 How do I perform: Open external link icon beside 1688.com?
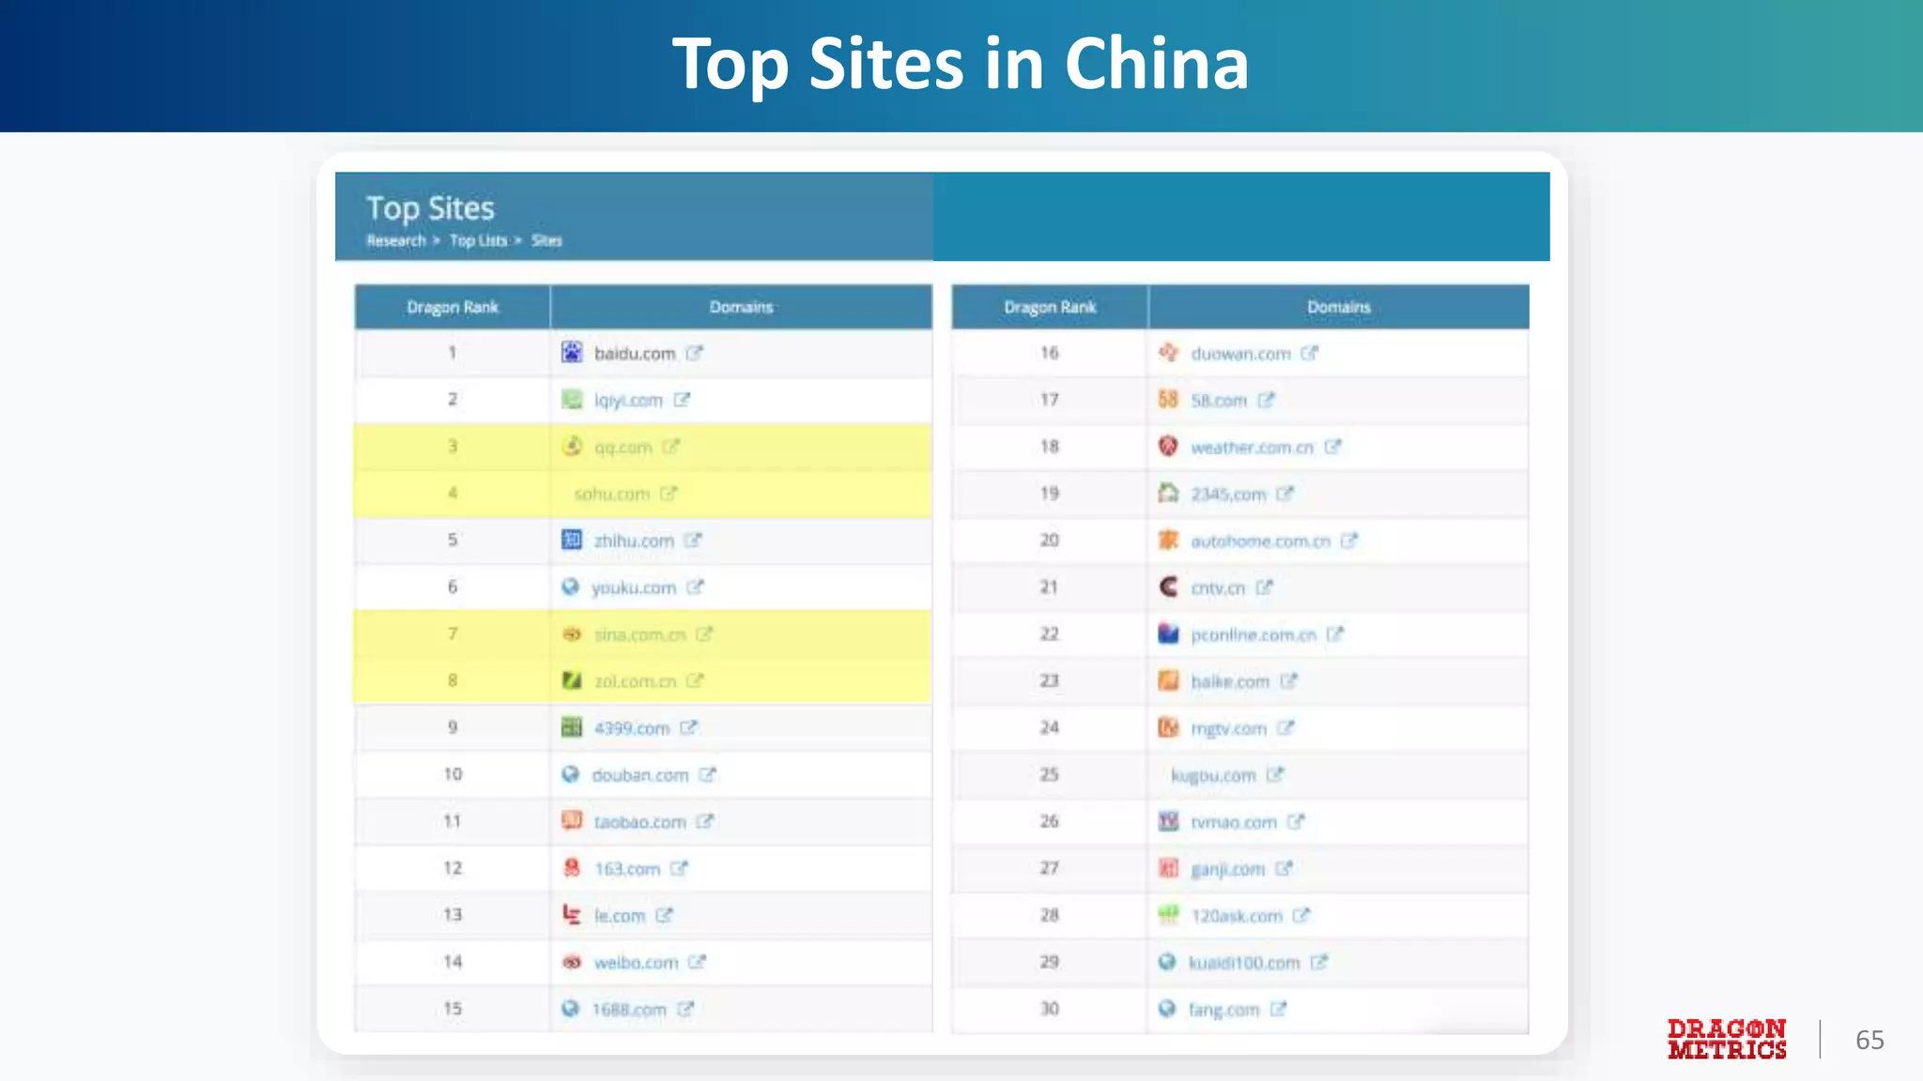click(685, 1010)
